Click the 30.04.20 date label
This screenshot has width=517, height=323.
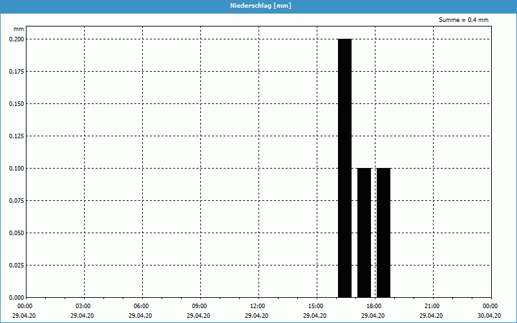click(489, 316)
